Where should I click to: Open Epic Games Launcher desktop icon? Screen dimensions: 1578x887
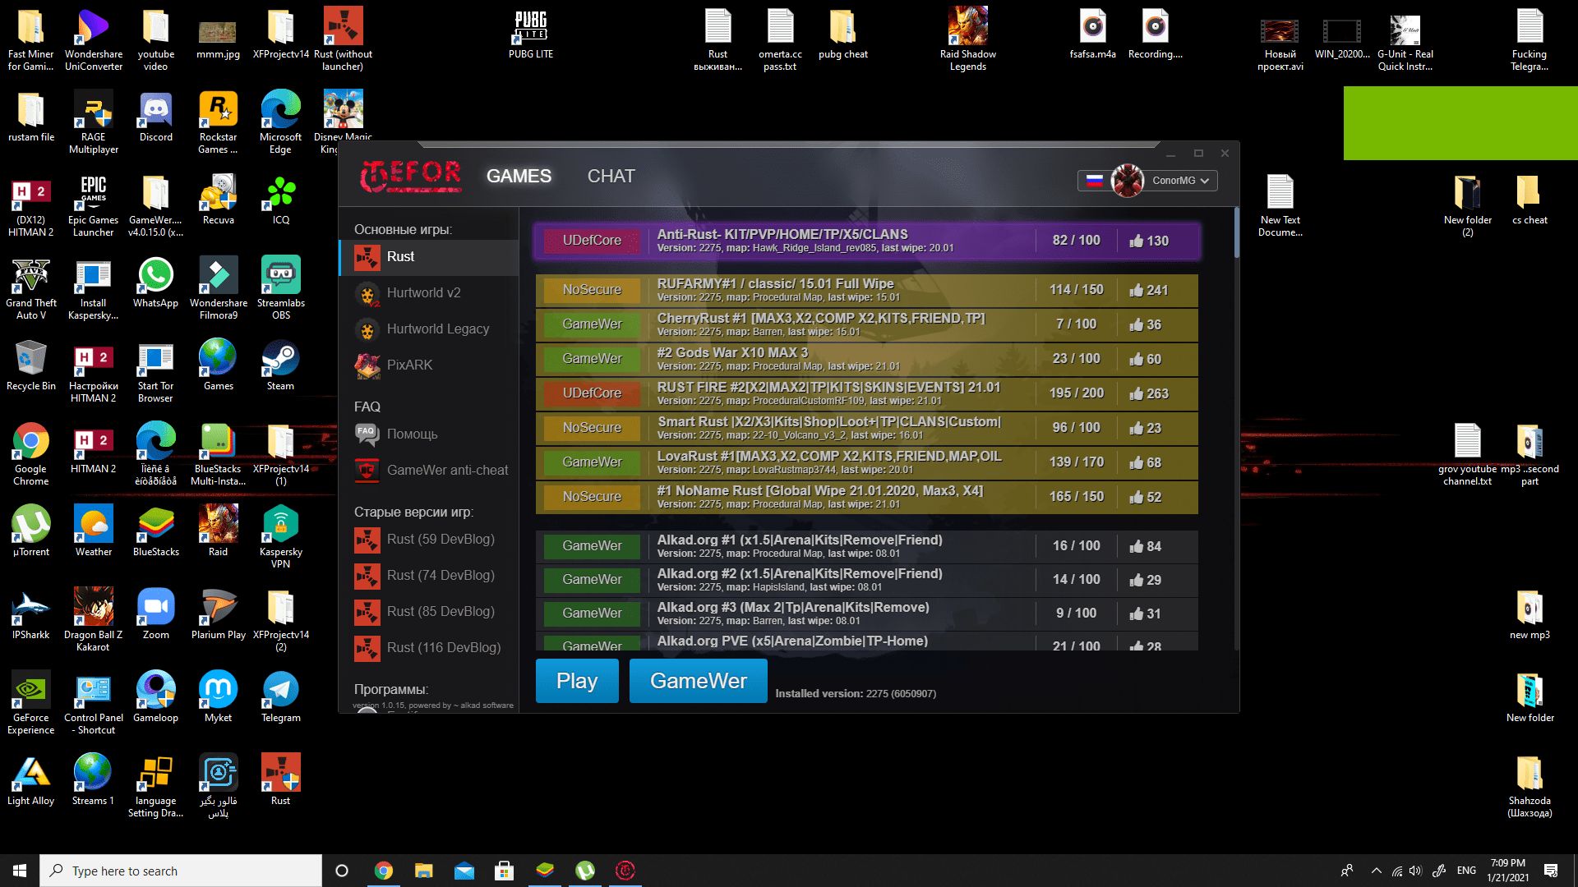click(93, 205)
